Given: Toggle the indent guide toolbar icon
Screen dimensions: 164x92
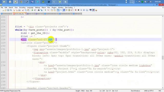Looking at the screenshot, I should click(64, 10).
